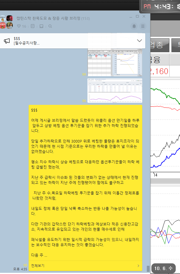Screen dimensions: 180x274
Task: Click chat title '캡틴스탁 친목도모 & 장중 시황 브리핑'
Action: pyautogui.click(x=48, y=18)
